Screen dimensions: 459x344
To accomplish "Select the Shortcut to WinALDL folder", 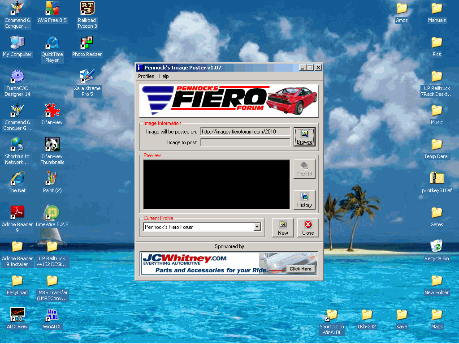I will tap(332, 322).
